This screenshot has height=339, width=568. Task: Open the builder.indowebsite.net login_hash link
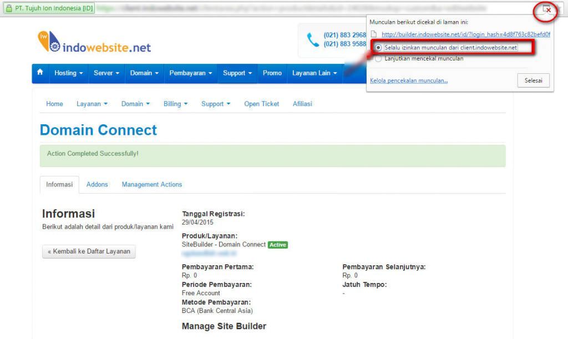pyautogui.click(x=464, y=34)
